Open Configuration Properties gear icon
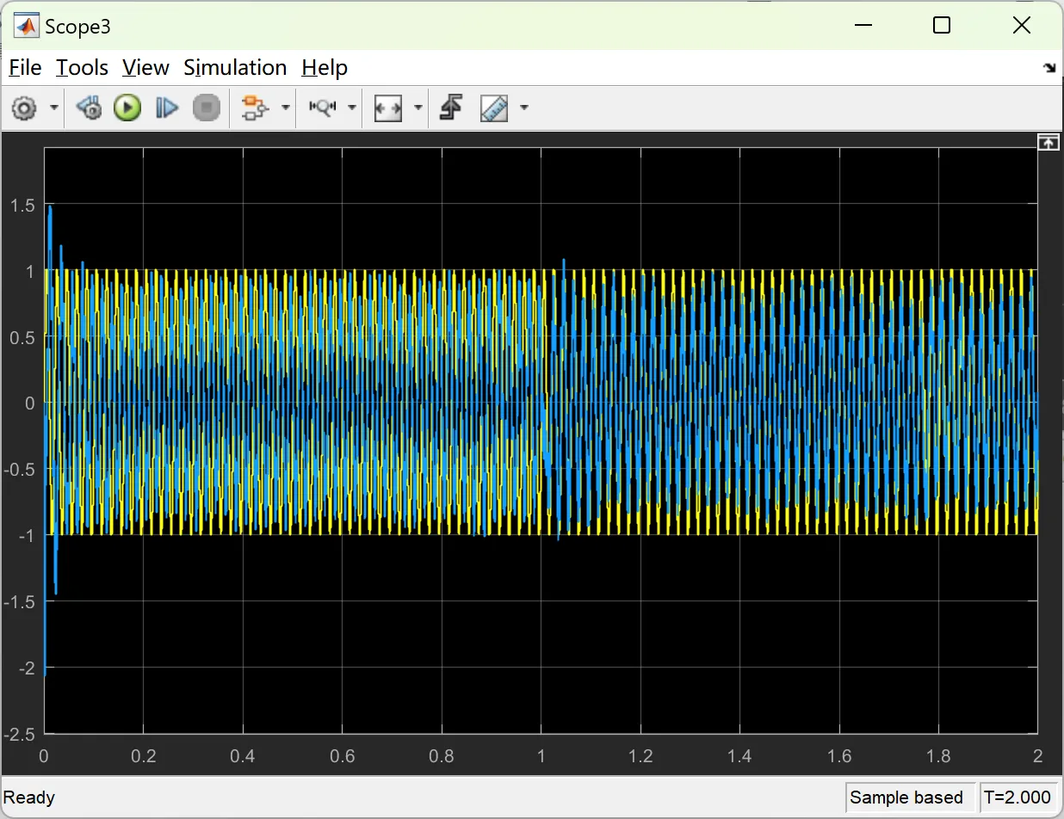The height and width of the screenshot is (819, 1064). 24,108
